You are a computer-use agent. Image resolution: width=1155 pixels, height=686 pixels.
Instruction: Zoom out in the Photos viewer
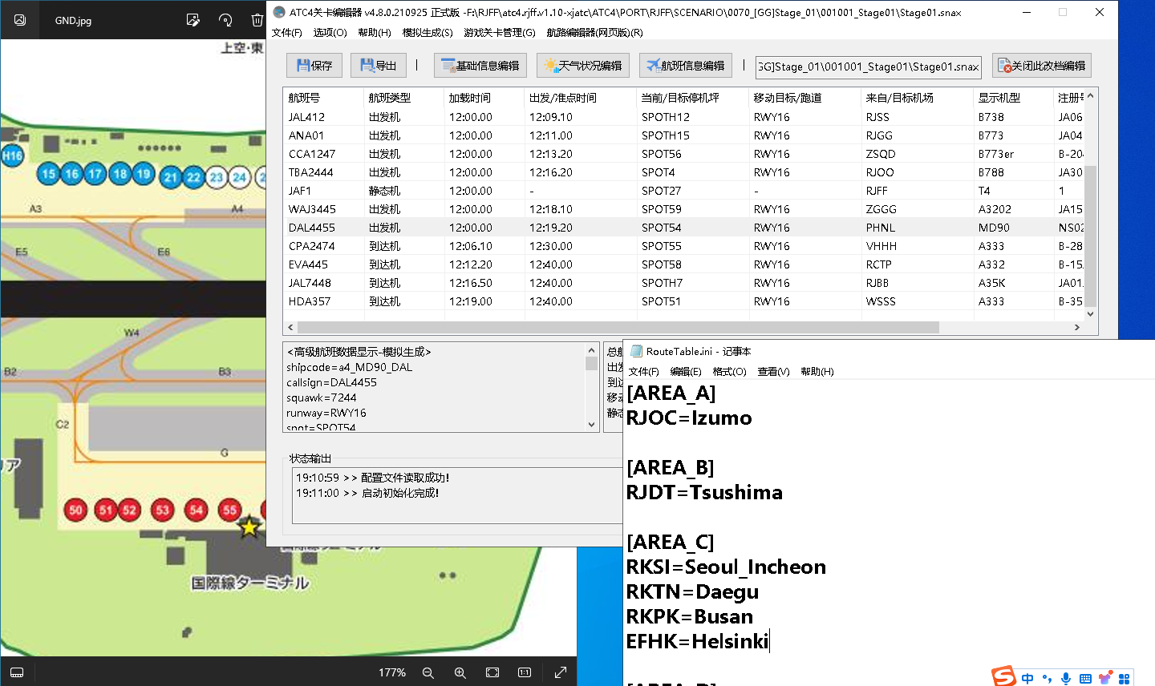[x=428, y=672]
